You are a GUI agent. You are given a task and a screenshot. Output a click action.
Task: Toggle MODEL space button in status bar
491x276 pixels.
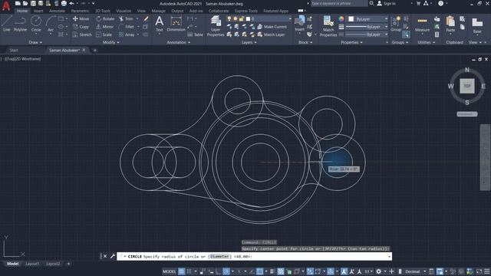pyautogui.click(x=169, y=271)
